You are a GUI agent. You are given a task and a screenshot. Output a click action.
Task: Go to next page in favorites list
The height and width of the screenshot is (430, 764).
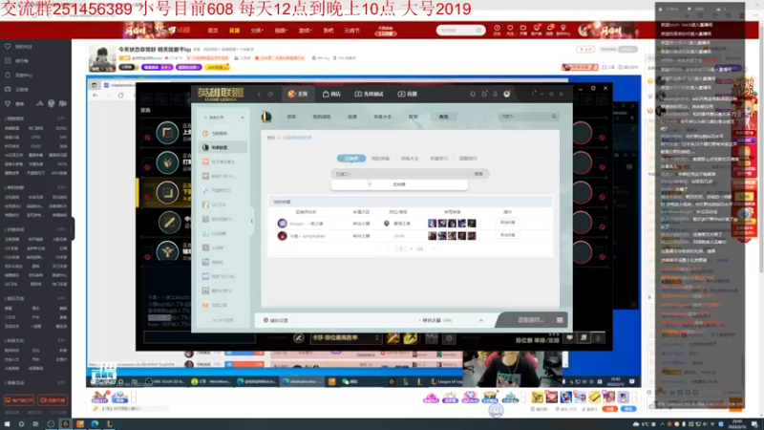[x=433, y=249]
